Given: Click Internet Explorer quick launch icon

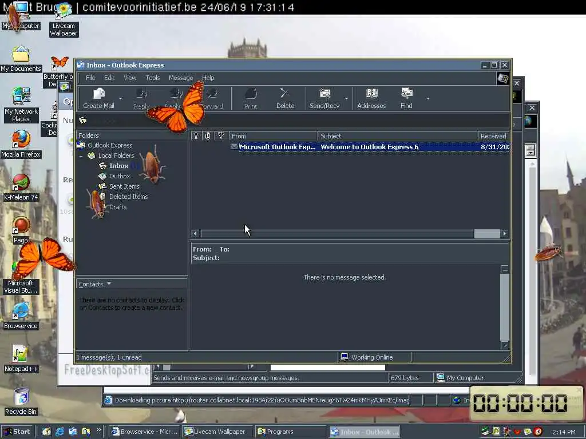Looking at the screenshot, I should 60,432.
